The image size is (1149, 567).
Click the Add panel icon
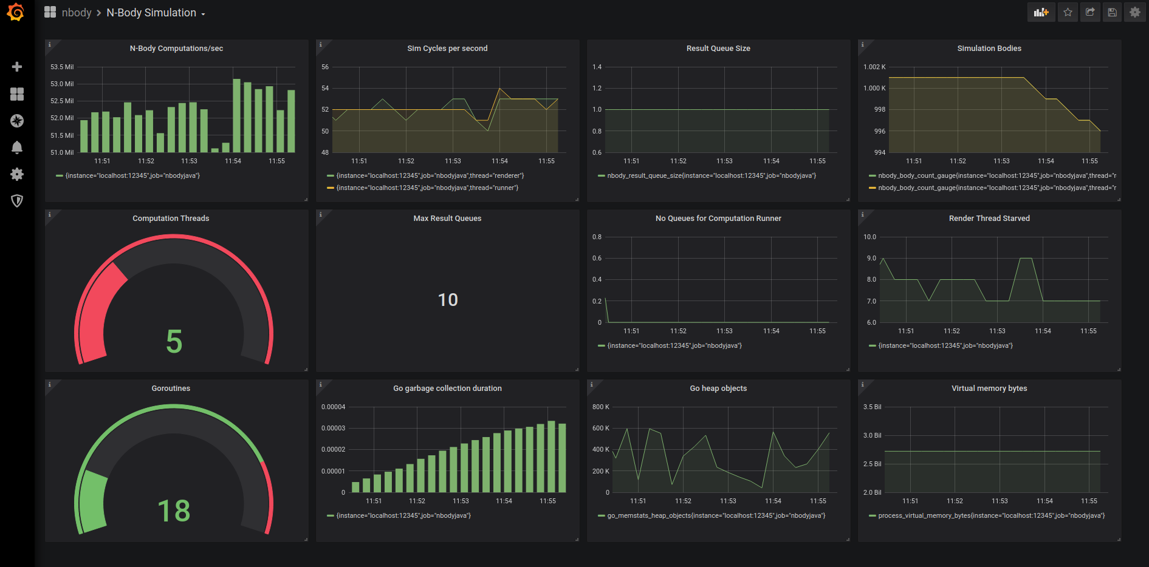tap(1041, 12)
